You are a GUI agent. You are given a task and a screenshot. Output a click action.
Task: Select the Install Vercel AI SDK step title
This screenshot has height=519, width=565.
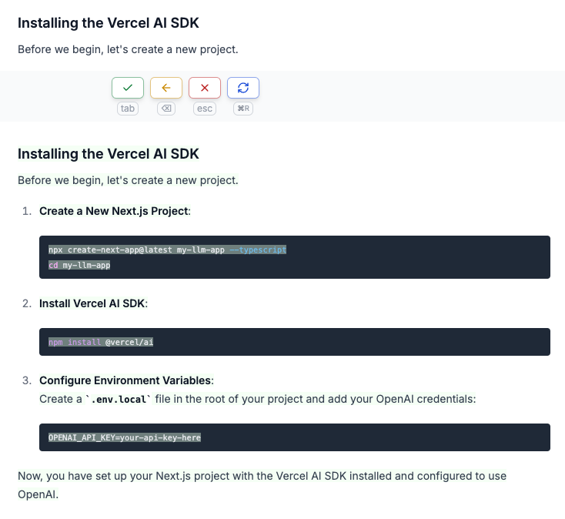tap(92, 303)
